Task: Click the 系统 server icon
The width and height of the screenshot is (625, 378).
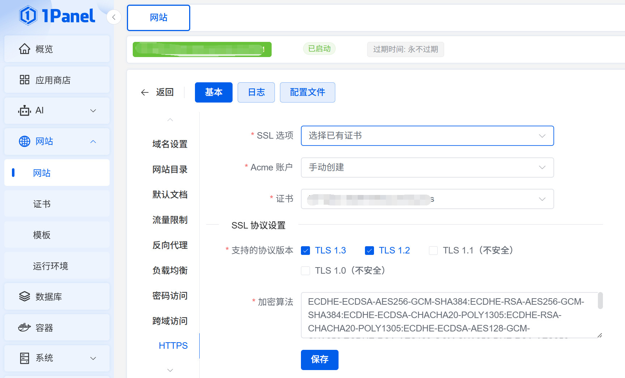Action: (25, 358)
